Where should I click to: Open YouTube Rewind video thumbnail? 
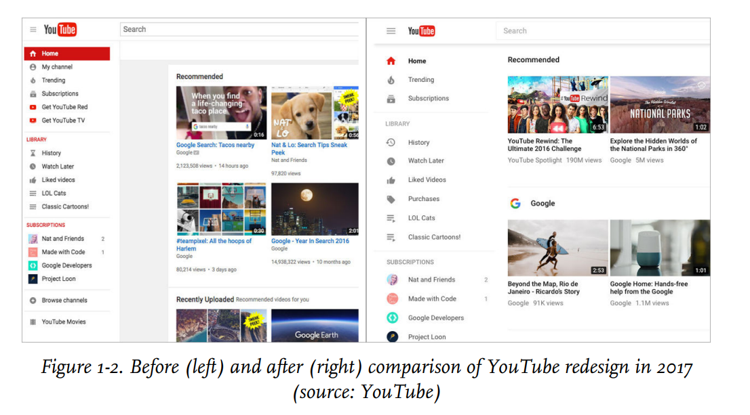557,104
